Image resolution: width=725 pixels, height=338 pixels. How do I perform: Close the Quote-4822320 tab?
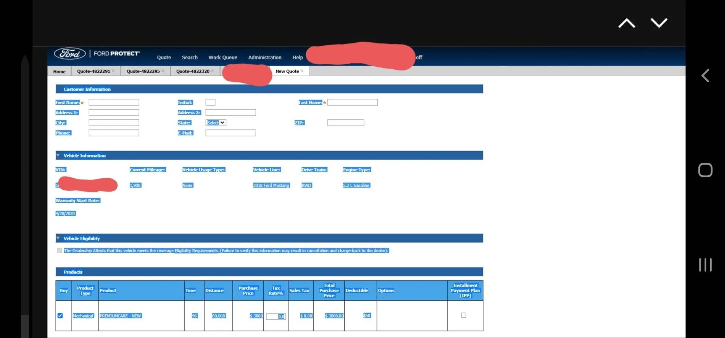tap(213, 71)
